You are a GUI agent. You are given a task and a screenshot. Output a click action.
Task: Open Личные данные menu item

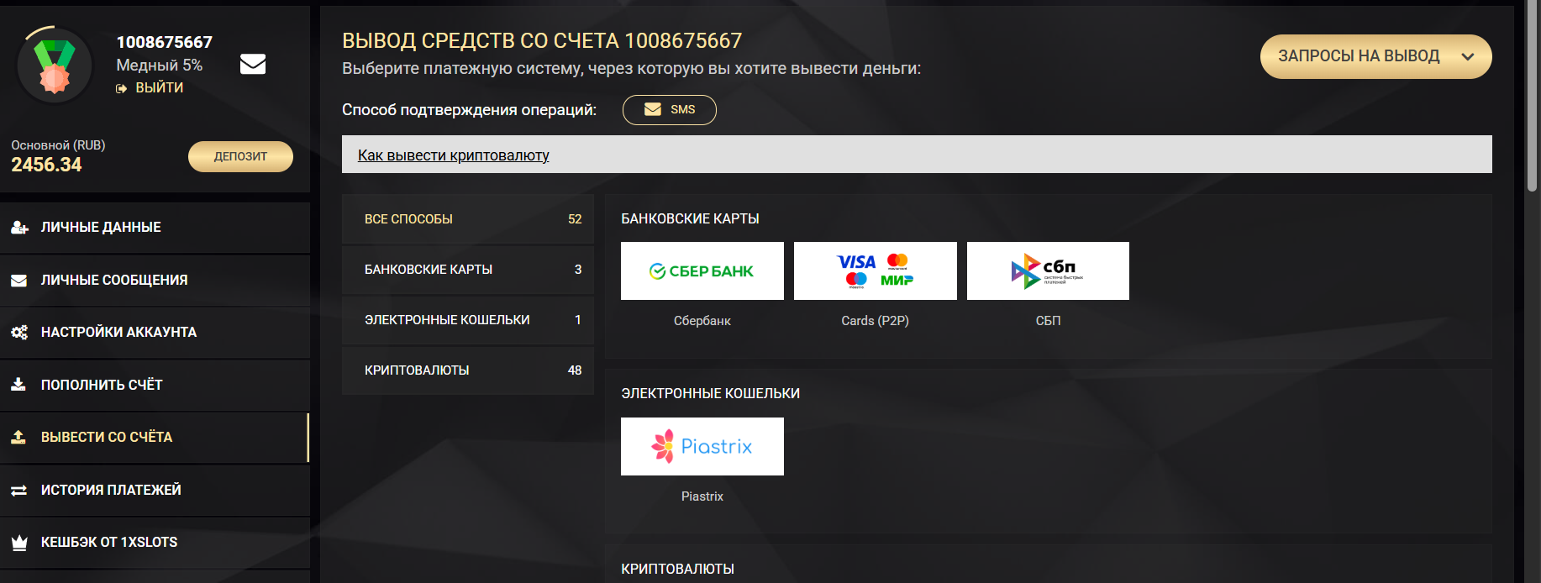pyautogui.click(x=101, y=228)
